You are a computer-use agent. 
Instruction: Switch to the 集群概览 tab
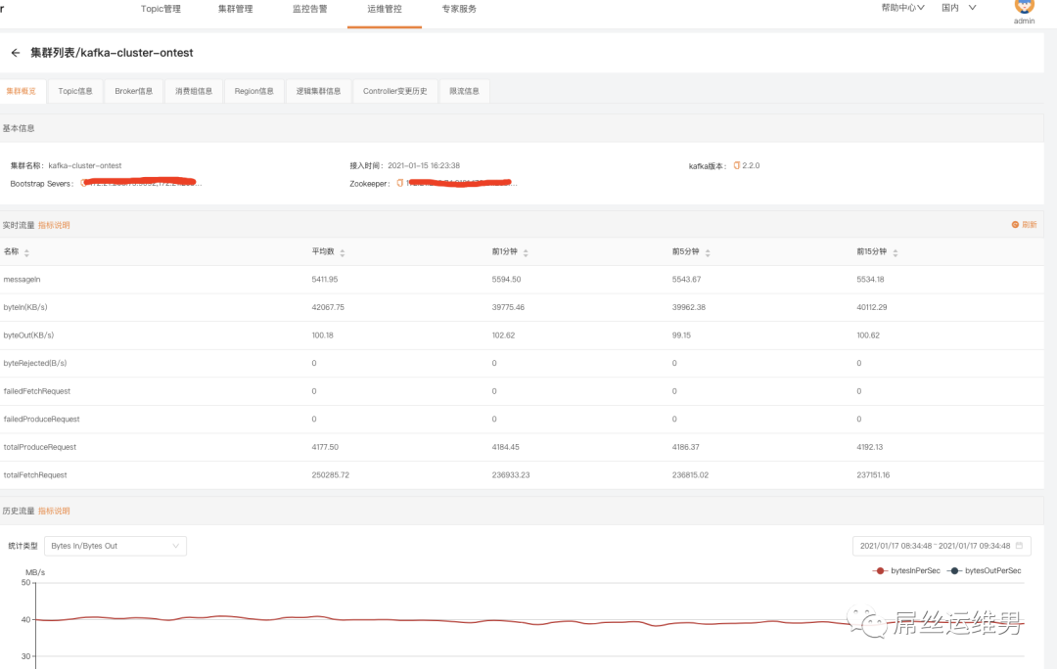[22, 91]
